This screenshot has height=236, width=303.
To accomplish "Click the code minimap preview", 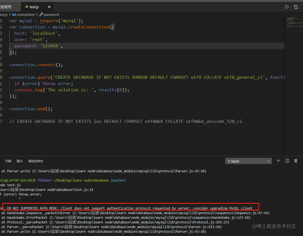I will (x=295, y=22).
